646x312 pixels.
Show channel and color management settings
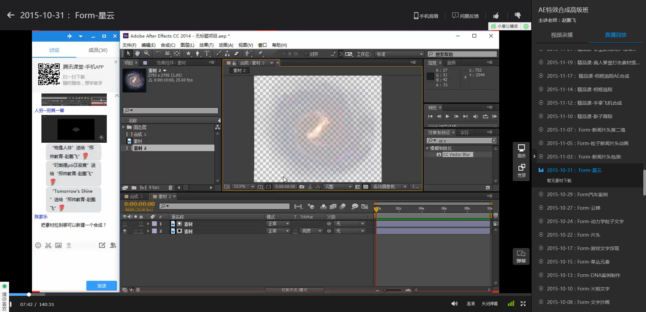point(318,187)
